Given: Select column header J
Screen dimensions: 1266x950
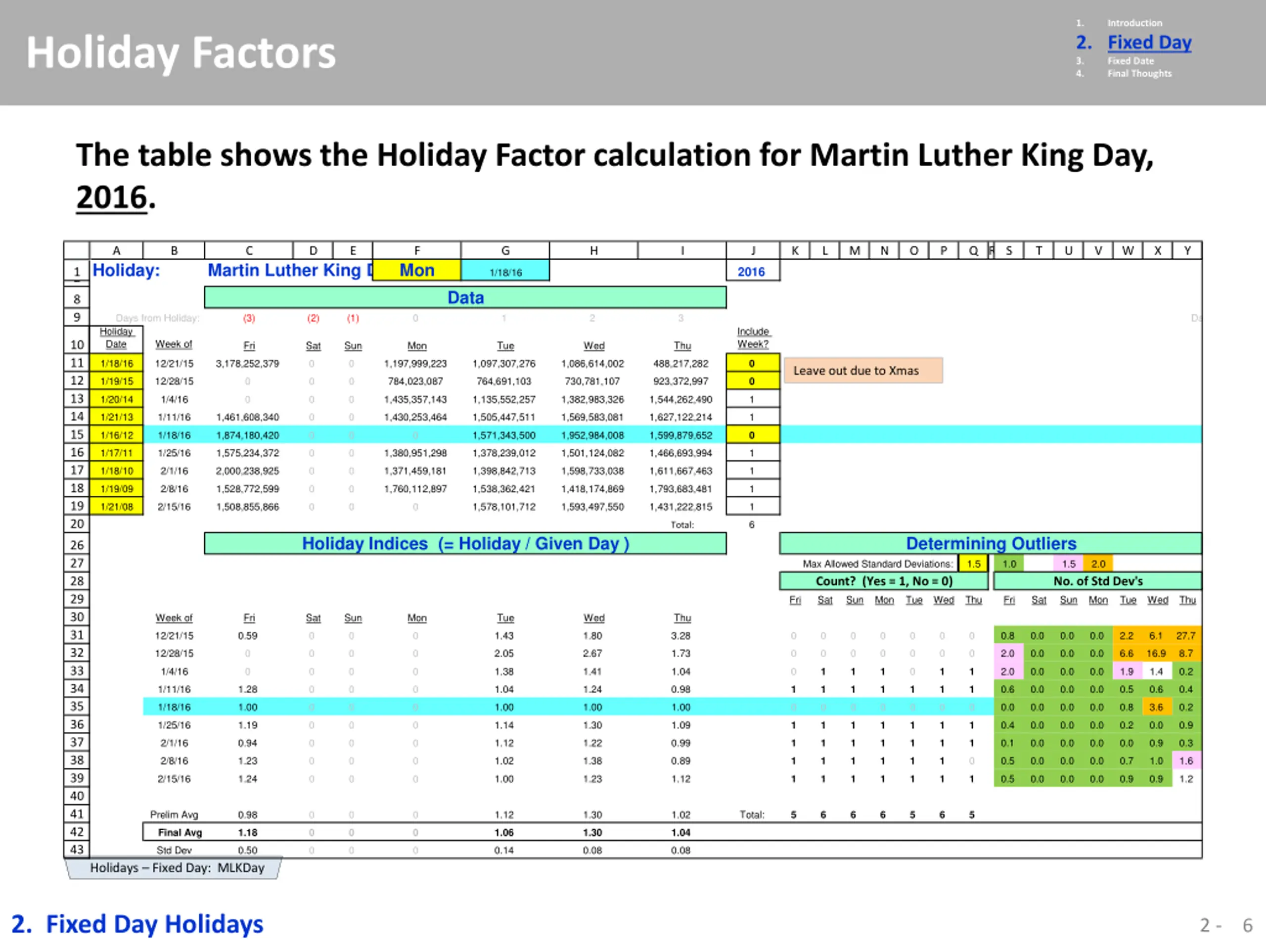Looking at the screenshot, I should tap(753, 250).
